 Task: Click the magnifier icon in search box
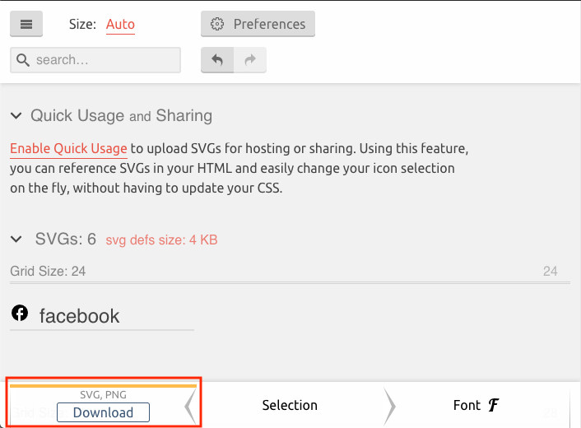tap(23, 60)
